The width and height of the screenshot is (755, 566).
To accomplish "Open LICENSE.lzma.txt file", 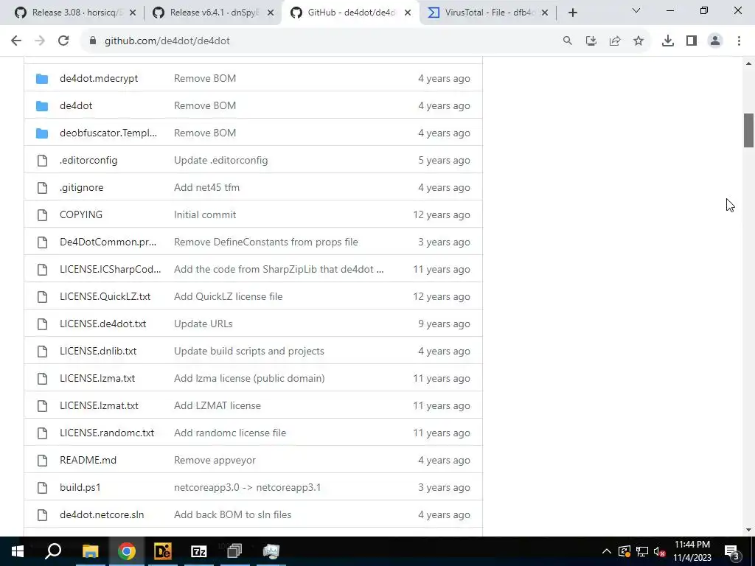I will 97,378.
